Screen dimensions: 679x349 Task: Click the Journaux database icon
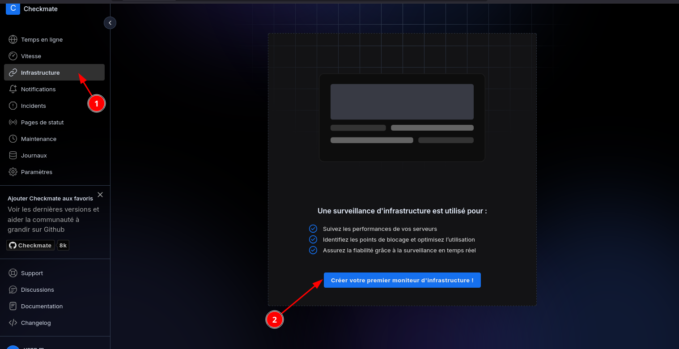coord(13,155)
